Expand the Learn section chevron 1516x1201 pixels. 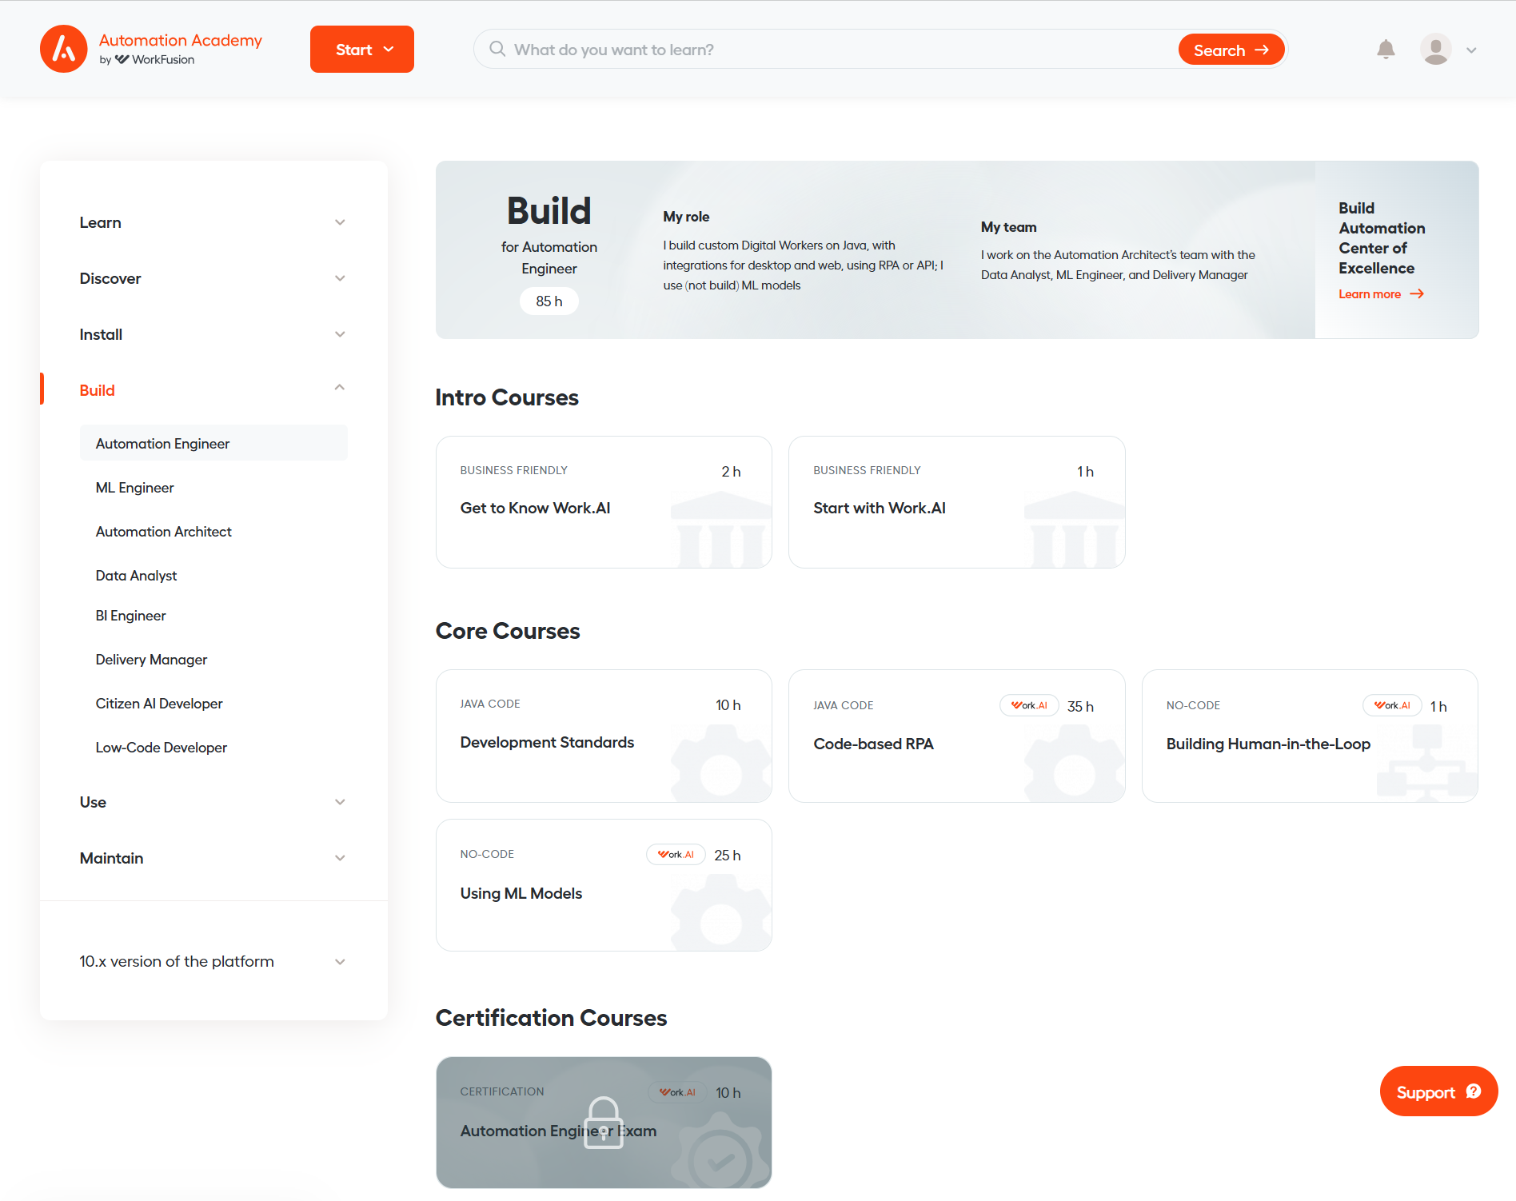[x=340, y=222]
